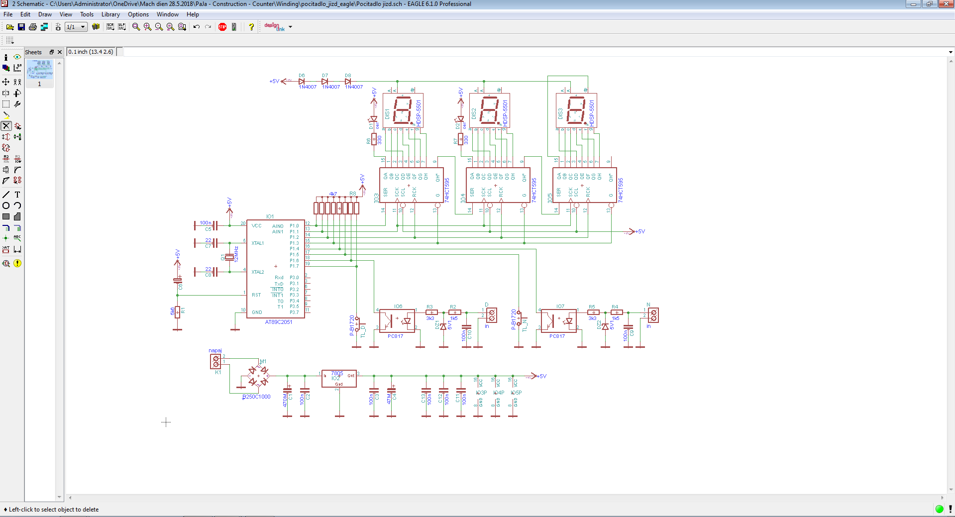
Task: Open the CAM processor tool
Action: tap(44, 27)
